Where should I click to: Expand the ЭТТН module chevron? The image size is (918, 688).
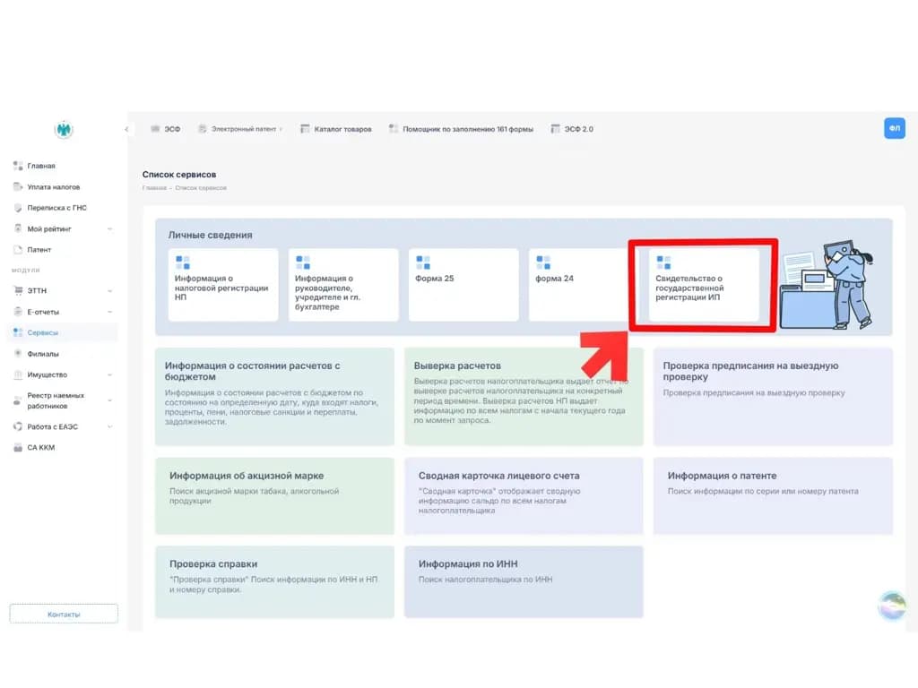(x=110, y=291)
